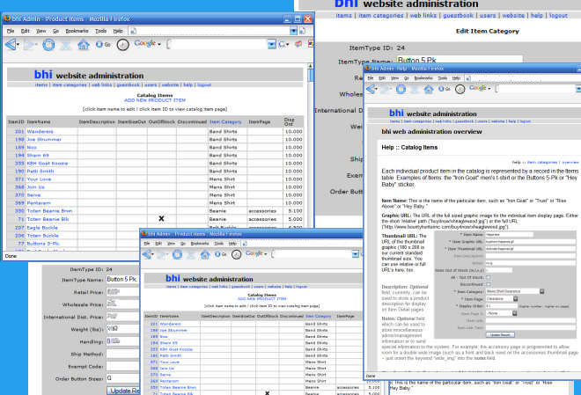Open Google search engine dropdown in top-left window
This screenshot has width=581, height=395.
pyautogui.click(x=159, y=44)
